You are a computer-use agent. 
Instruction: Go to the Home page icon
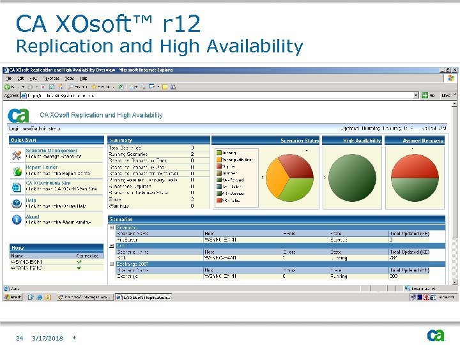coord(61,87)
